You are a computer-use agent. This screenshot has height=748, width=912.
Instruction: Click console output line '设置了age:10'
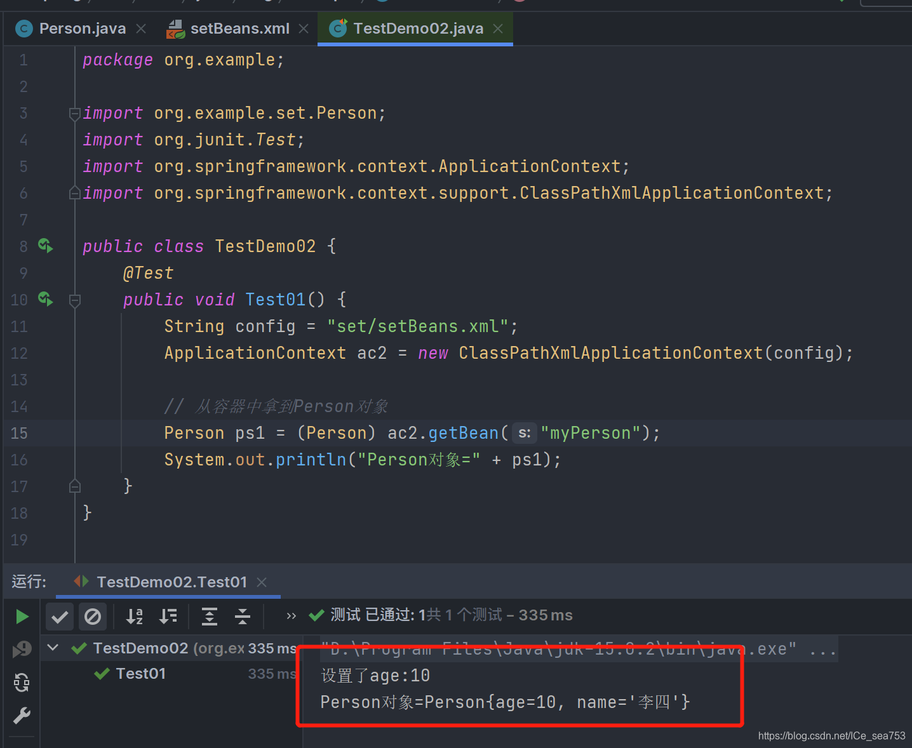tap(375, 676)
